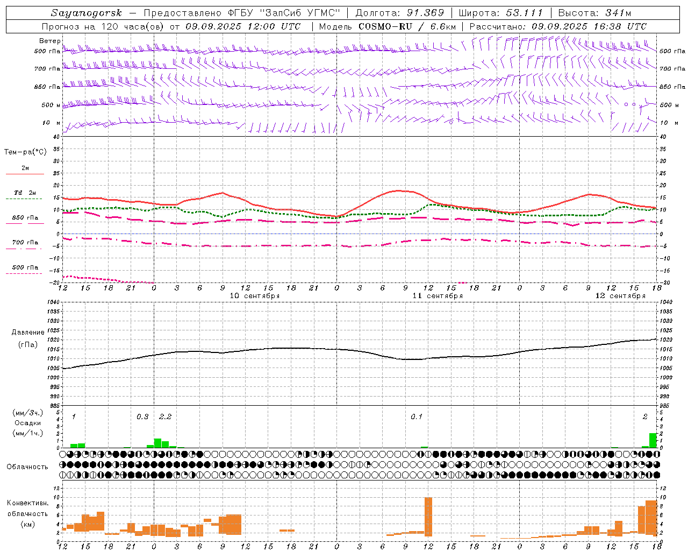Click the 2.2 precipitation total value
688x551 pixels.
click(165, 416)
